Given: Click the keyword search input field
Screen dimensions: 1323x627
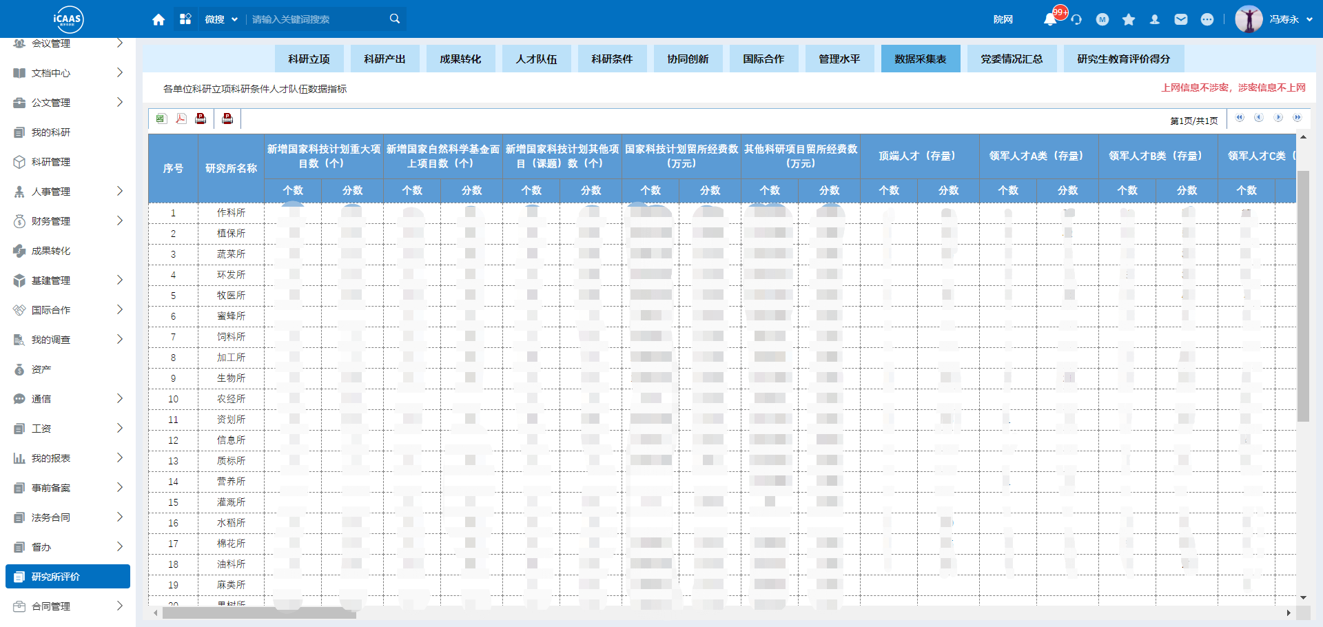Looking at the screenshot, I should (317, 19).
